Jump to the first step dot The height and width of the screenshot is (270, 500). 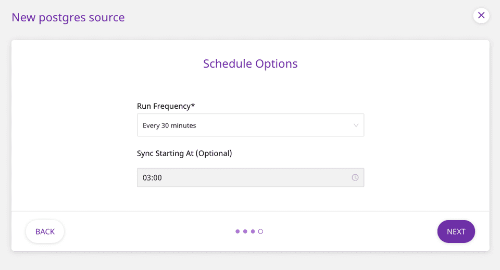coord(238,232)
